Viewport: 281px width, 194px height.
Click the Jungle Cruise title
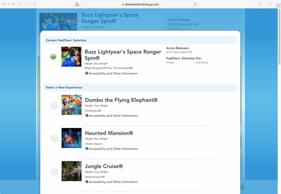click(104, 166)
